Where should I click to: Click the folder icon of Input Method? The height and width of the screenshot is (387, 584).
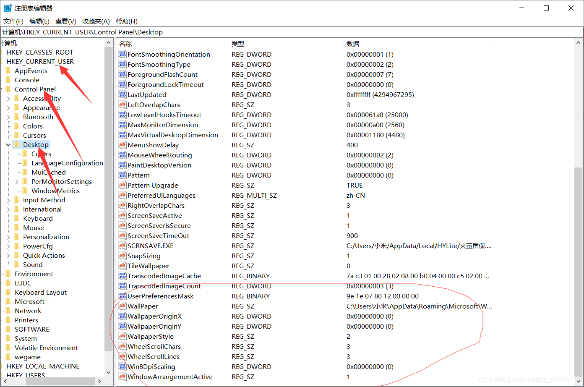17,200
